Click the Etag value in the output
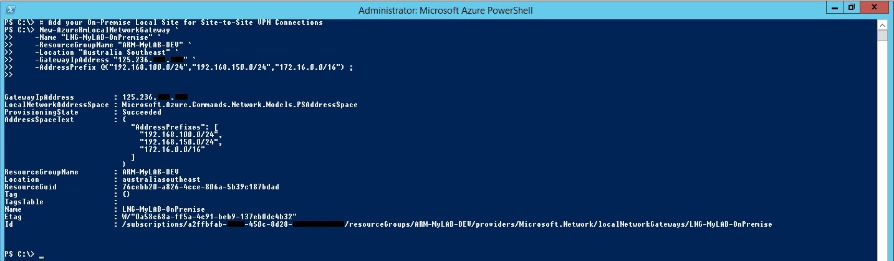 point(209,217)
